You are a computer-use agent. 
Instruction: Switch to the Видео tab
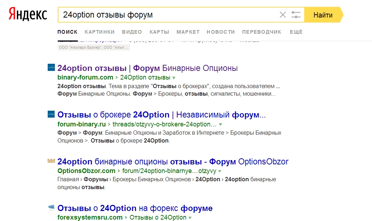pyautogui.click(x=132, y=32)
